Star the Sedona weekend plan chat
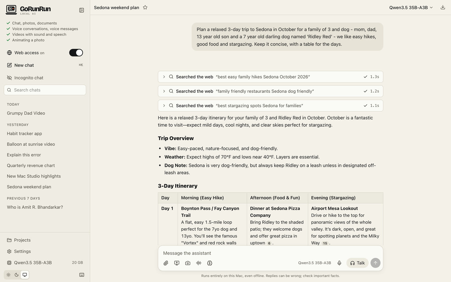 [x=145, y=8]
